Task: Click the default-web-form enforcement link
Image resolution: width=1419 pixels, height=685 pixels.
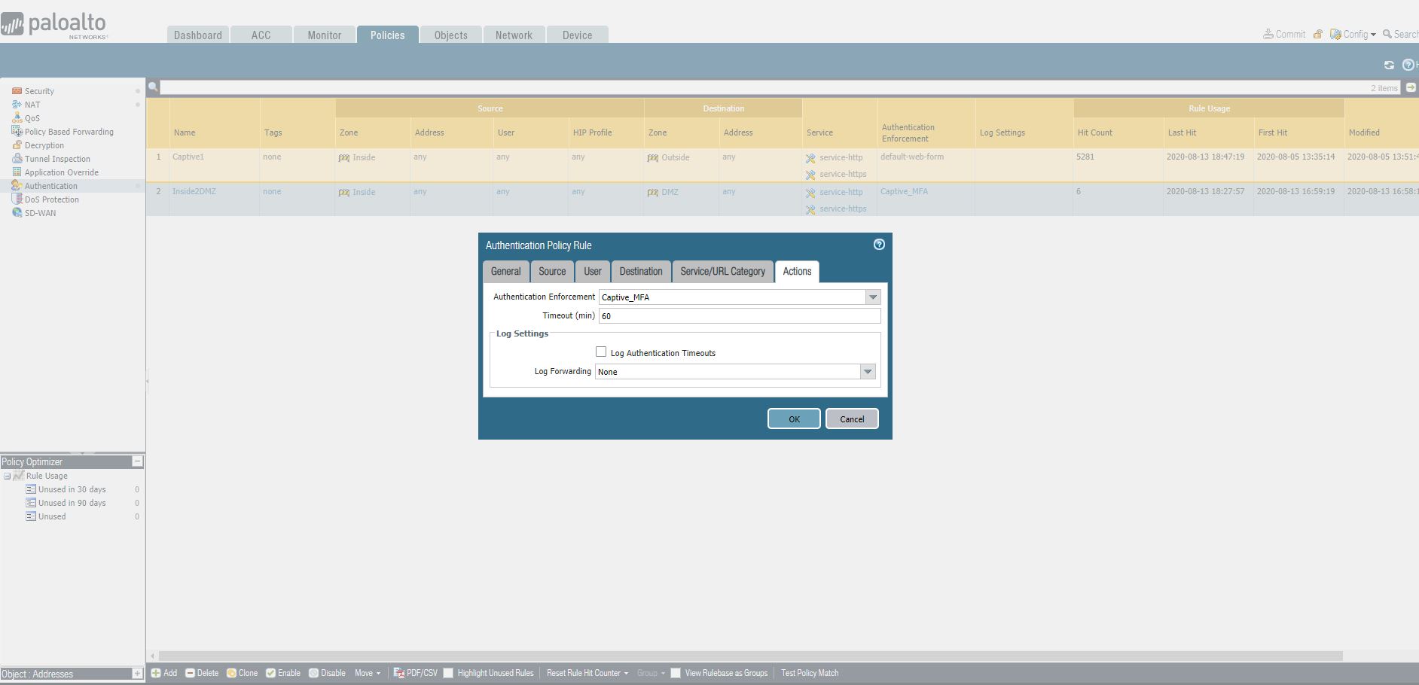Action: [x=912, y=157]
